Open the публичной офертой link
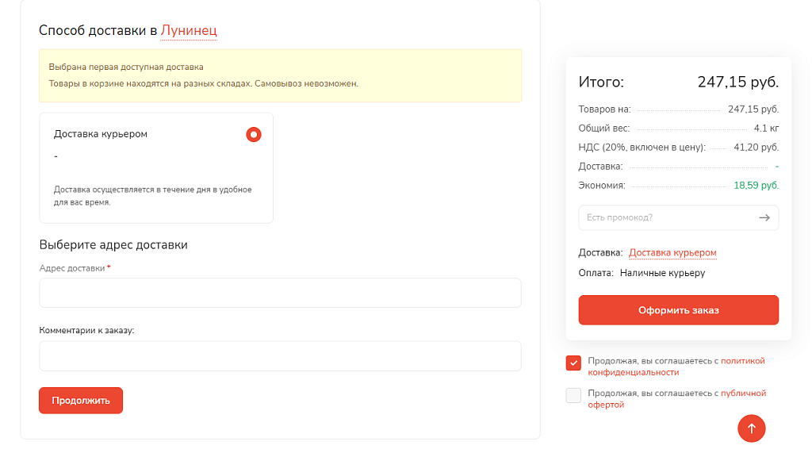This screenshot has height=457, width=812. (743, 394)
